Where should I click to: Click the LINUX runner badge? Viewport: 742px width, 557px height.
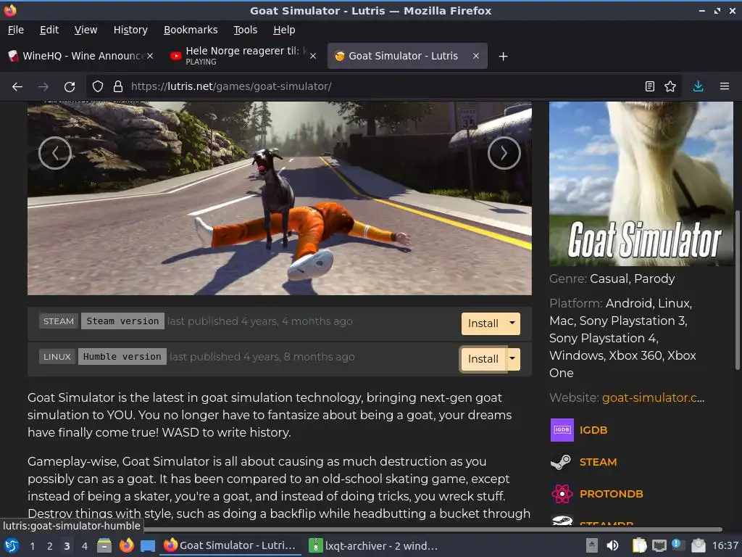[57, 357]
